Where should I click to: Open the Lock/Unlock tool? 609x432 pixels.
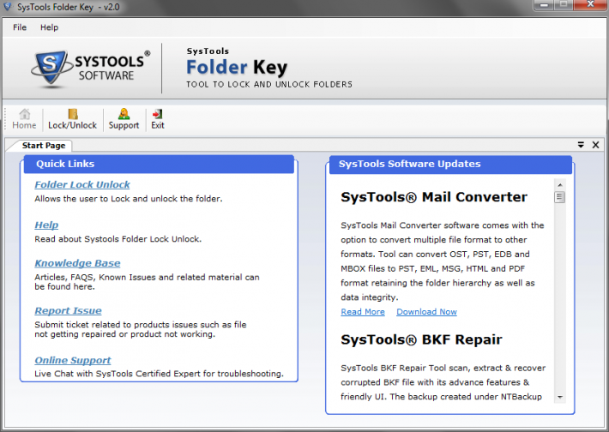coord(72,119)
